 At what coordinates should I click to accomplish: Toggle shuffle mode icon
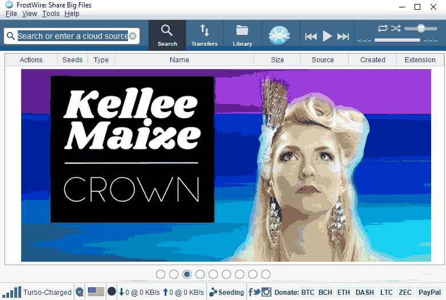point(396,28)
